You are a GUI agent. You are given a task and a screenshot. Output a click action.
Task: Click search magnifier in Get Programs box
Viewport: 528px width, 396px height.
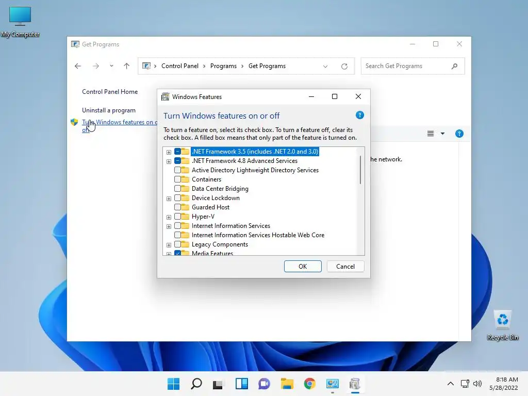[x=455, y=66]
